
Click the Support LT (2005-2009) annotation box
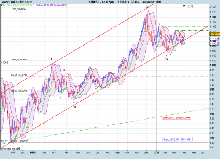tap(176, 117)
